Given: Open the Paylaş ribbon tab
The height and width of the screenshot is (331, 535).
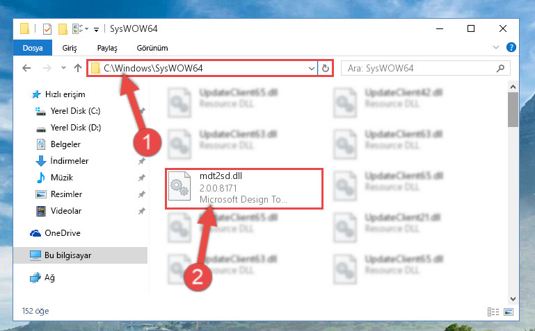Looking at the screenshot, I should tap(107, 48).
